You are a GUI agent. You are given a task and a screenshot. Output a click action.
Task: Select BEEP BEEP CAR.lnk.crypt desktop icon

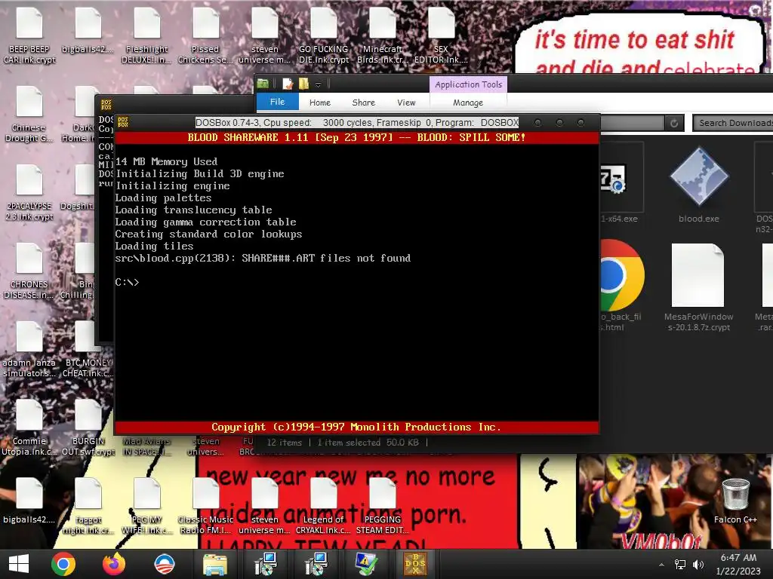click(x=29, y=36)
